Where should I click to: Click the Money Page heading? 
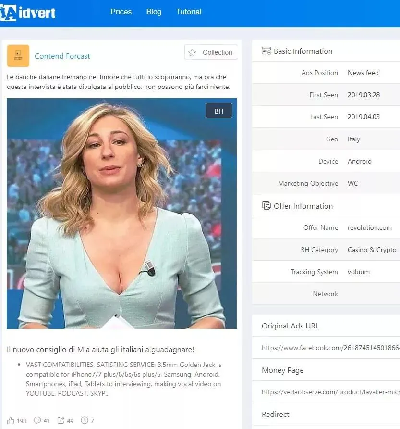click(x=283, y=370)
